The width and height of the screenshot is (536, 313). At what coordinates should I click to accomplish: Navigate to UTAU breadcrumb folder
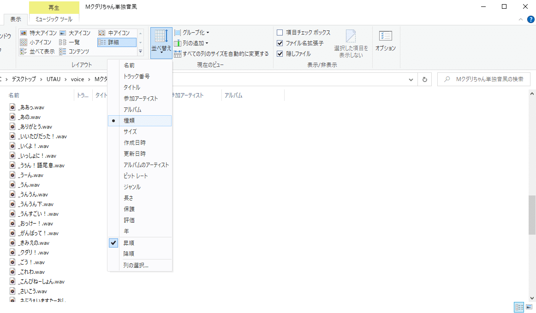click(x=54, y=79)
